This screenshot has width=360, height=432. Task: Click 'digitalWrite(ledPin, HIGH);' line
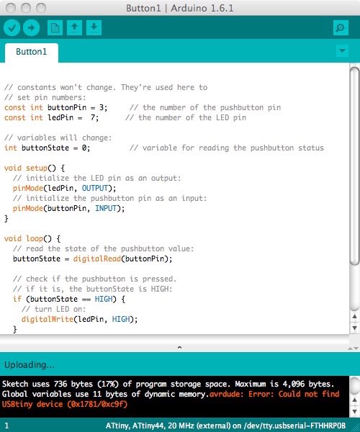pos(80,319)
